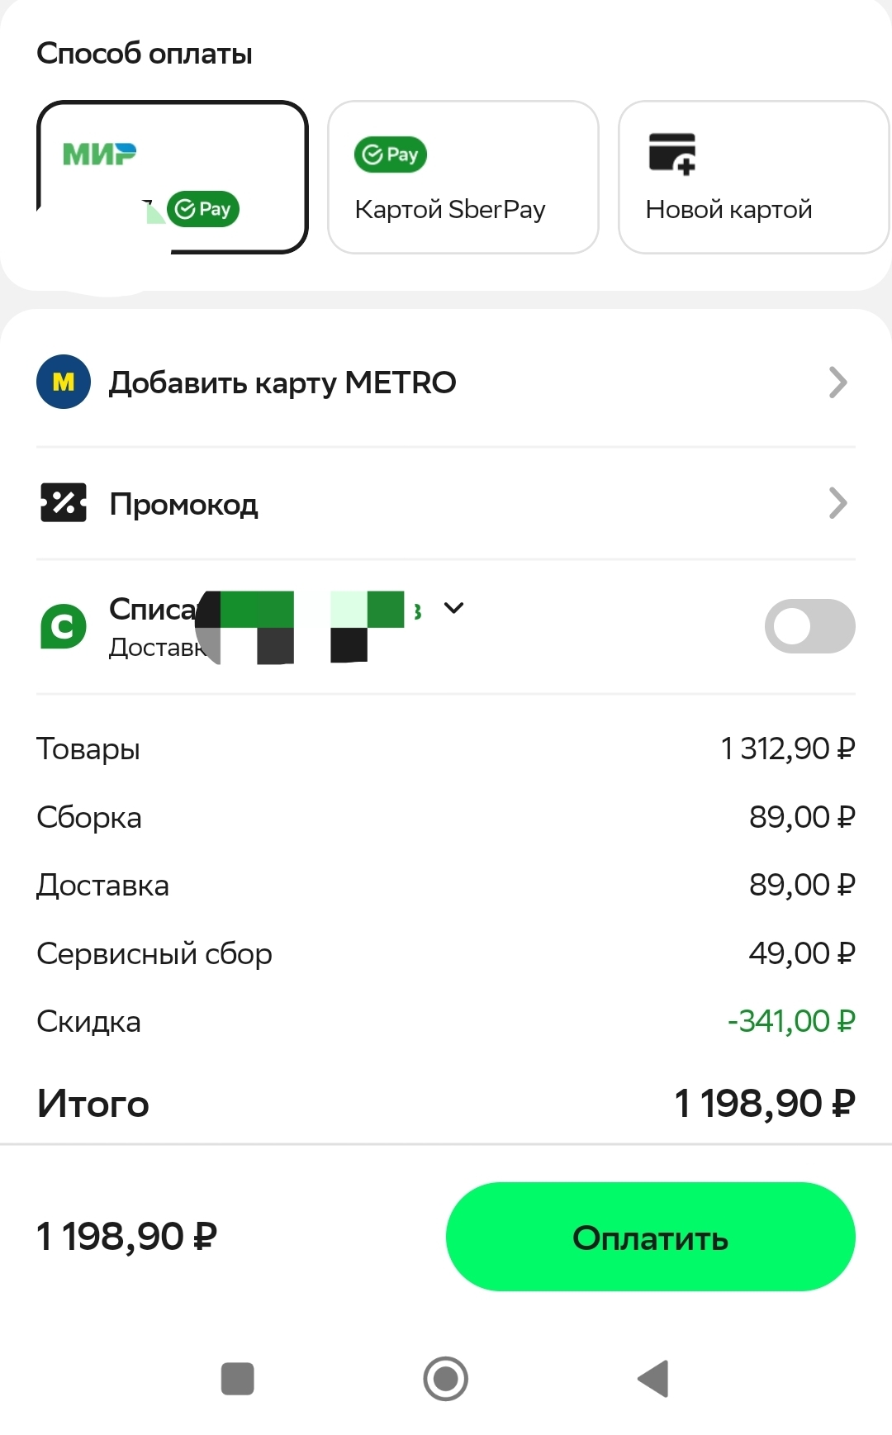Tap the SberPay badge on MIR card
892x1435 pixels.
pyautogui.click(x=203, y=209)
